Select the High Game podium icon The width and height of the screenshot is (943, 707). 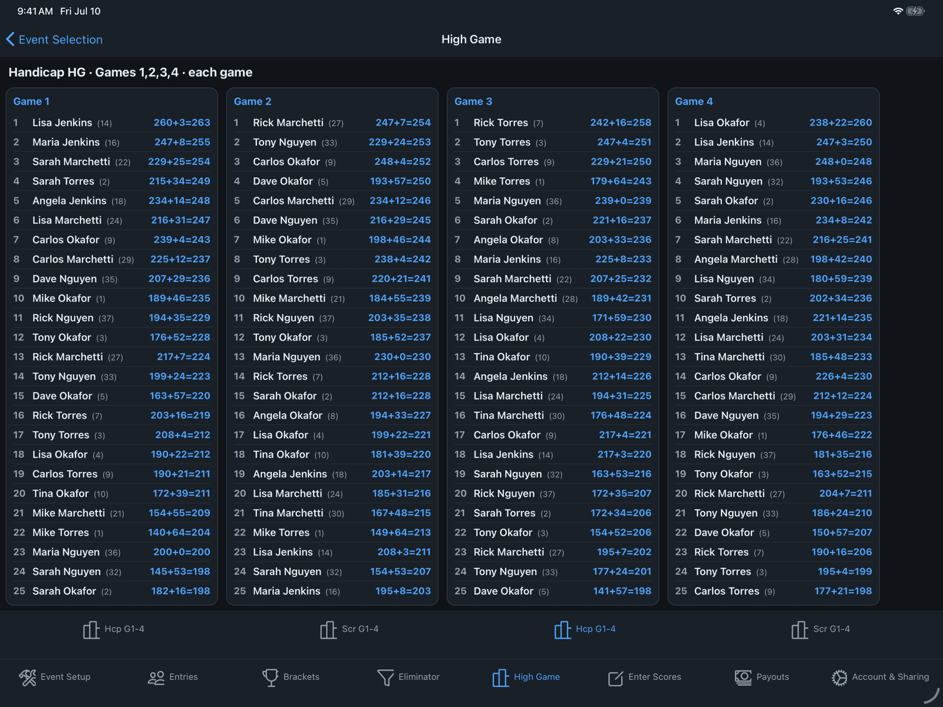(500, 678)
